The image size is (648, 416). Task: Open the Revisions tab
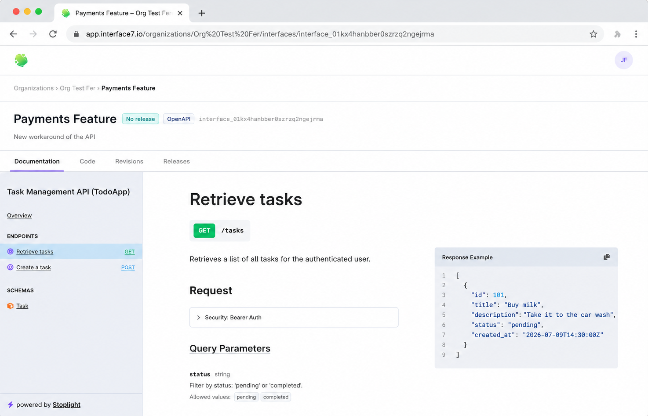pos(129,161)
